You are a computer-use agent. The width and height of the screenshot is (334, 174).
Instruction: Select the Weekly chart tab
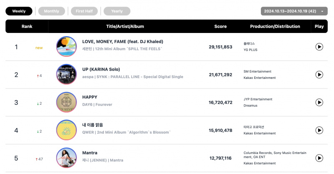[x=19, y=11]
